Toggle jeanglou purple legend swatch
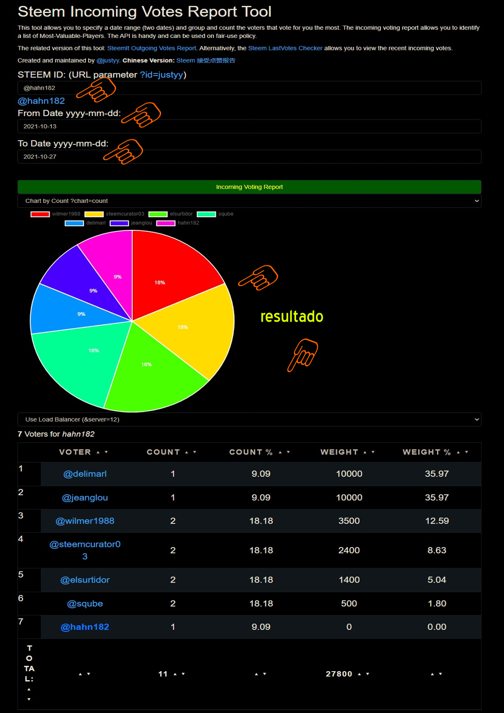 point(119,223)
